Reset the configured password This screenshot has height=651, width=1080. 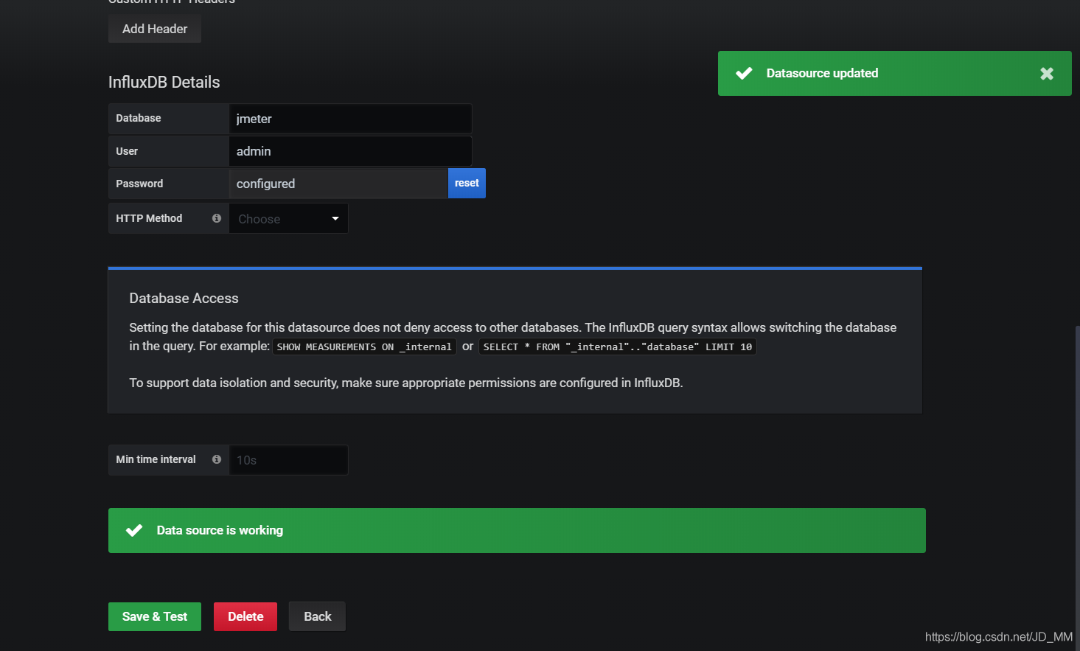click(467, 184)
